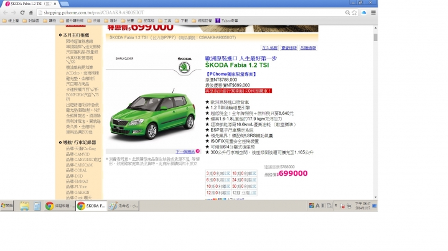
Task: Click the colorful IME tray icon
Action: point(312,206)
